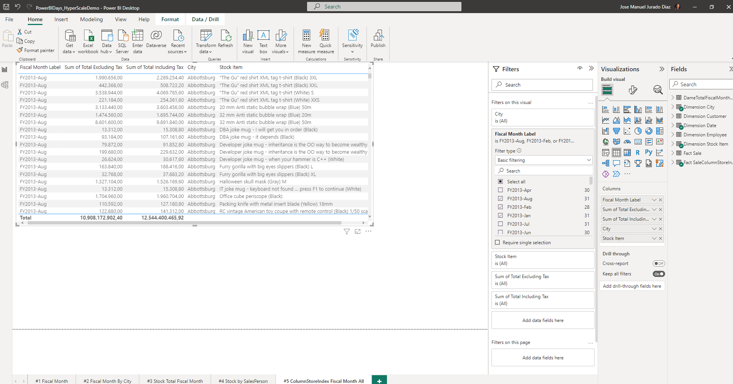The height and width of the screenshot is (384, 733).
Task: Click the table's horizontal scrollbar
Action: coord(184,223)
